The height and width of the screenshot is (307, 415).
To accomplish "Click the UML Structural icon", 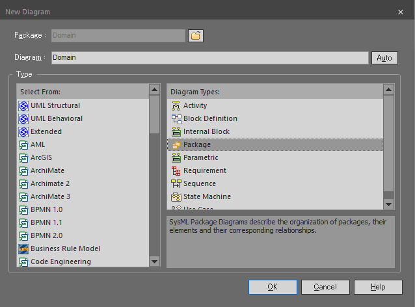I will pos(23,106).
